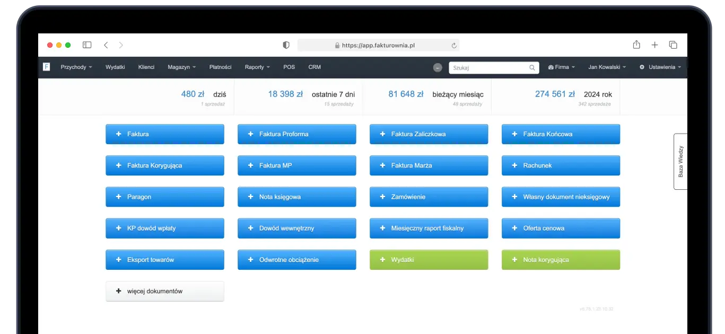
Task: Click the share icon in browser toolbar
Action: pyautogui.click(x=636, y=45)
